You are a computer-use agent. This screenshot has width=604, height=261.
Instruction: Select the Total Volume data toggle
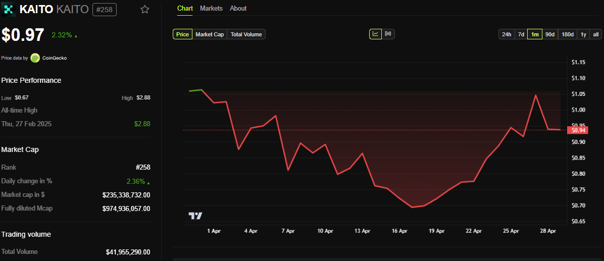(246, 34)
